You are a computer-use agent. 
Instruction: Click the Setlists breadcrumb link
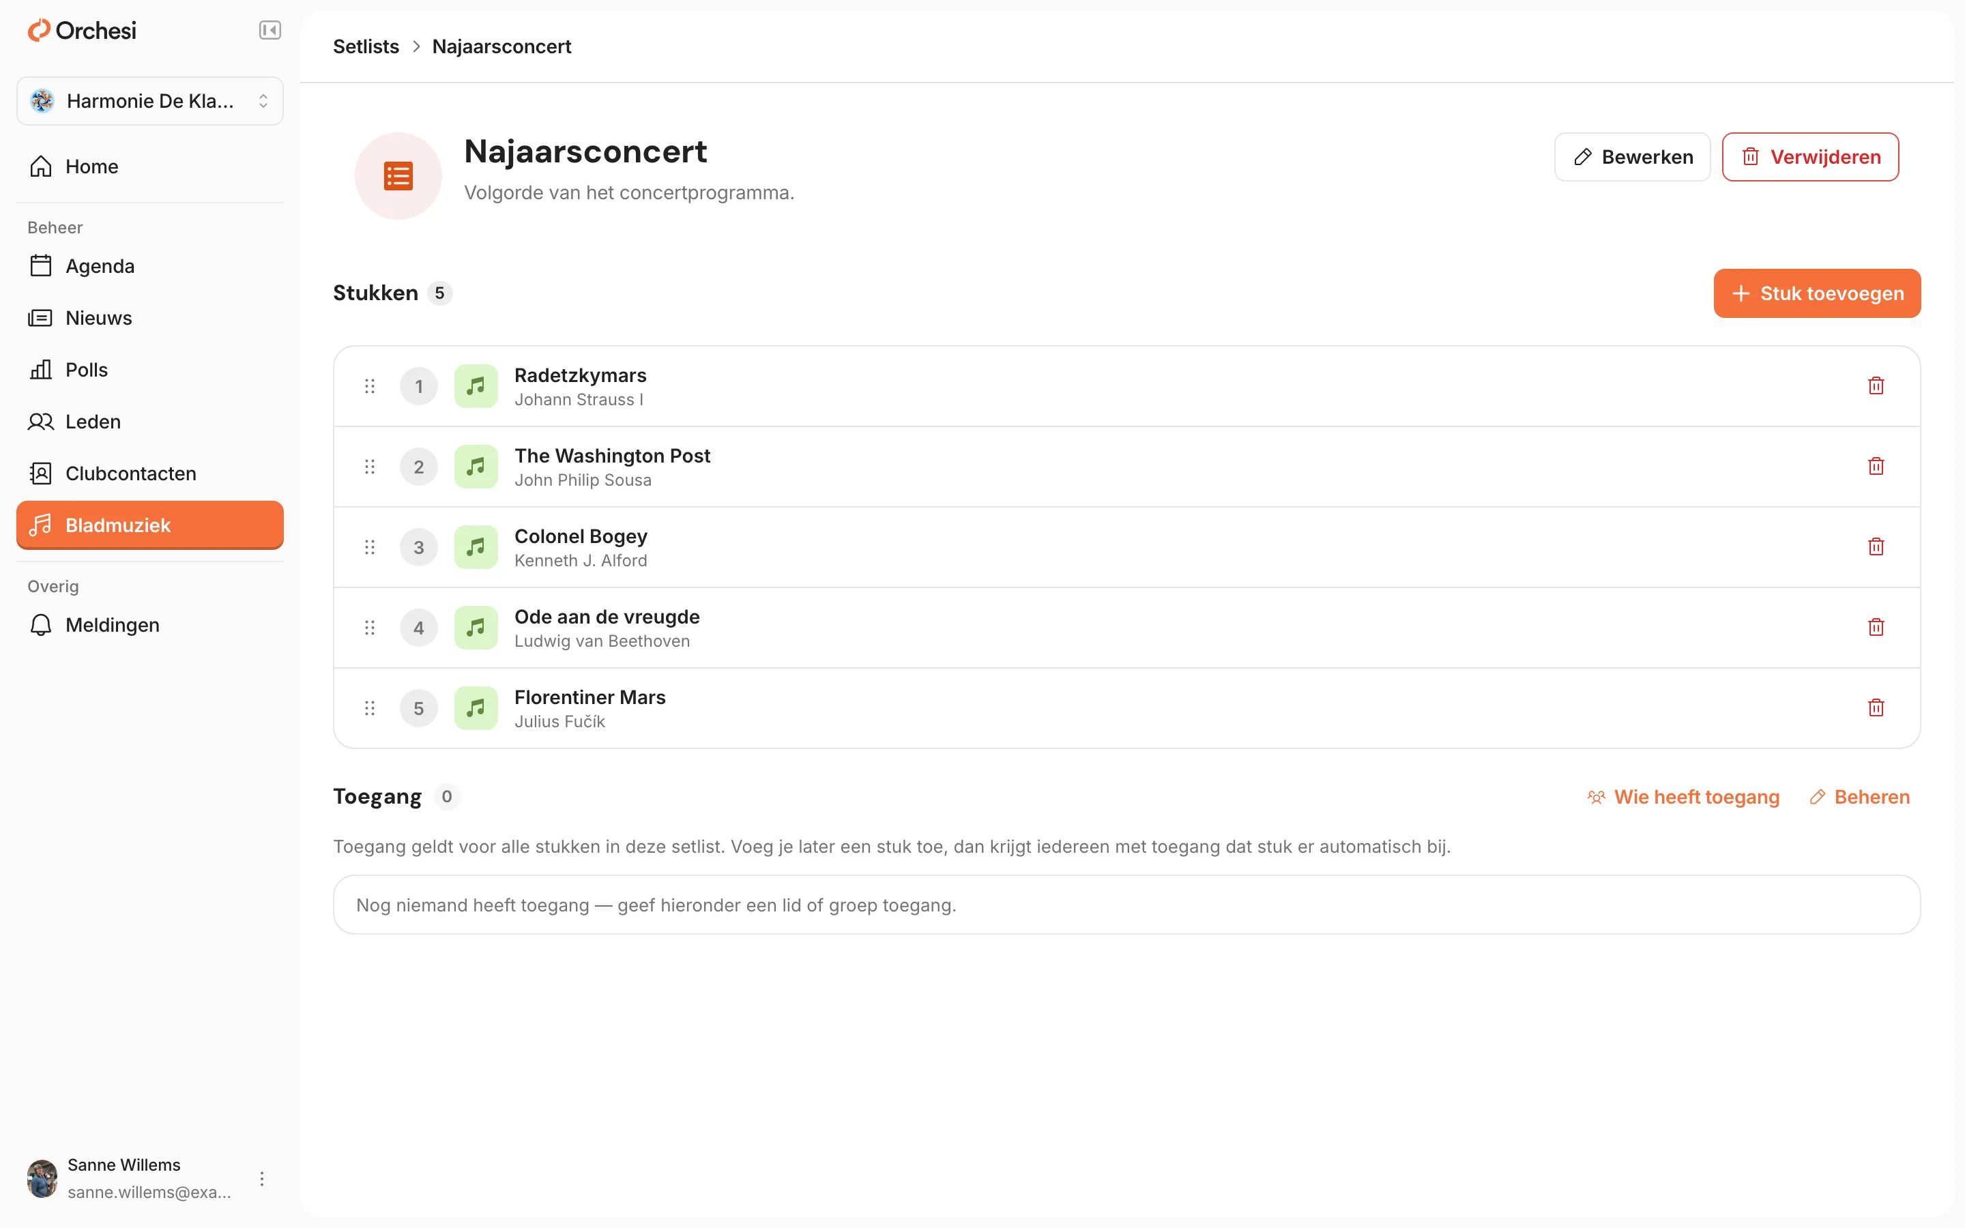366,46
